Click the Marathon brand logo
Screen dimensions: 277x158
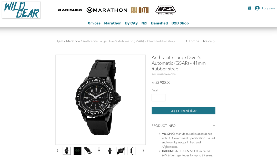point(107,10)
